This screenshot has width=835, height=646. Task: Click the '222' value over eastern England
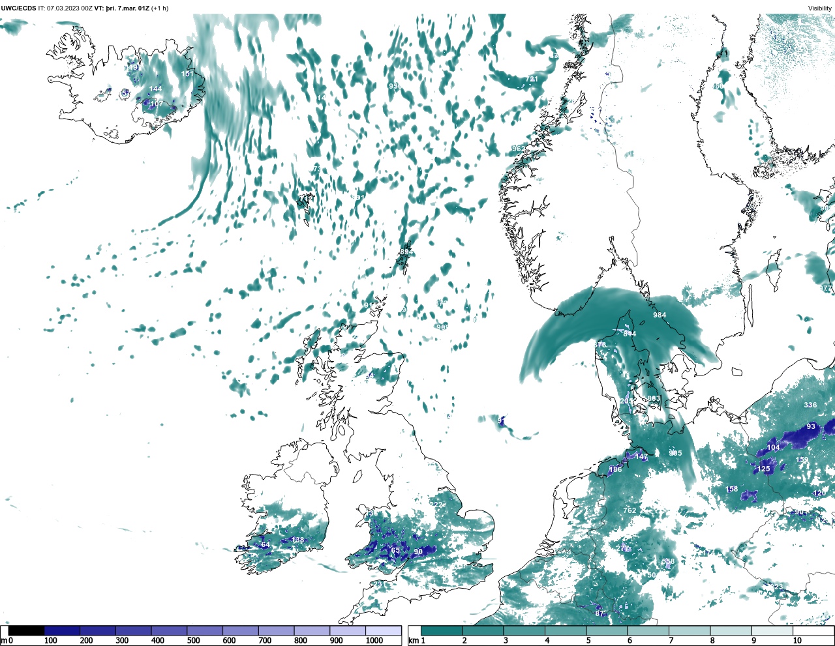click(437, 505)
